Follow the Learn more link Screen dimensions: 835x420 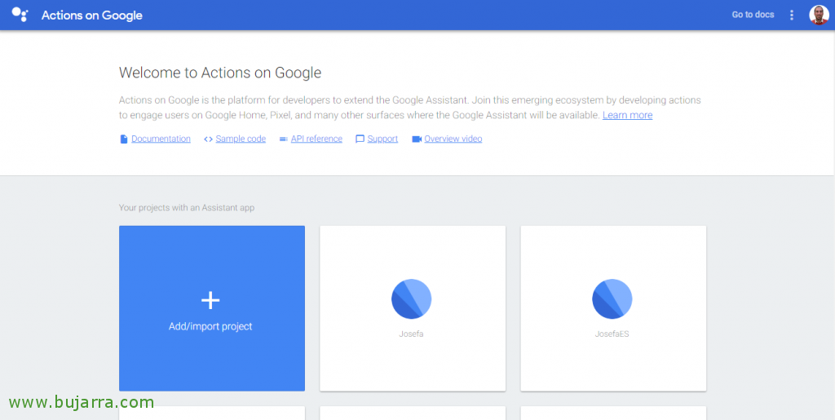coord(627,115)
